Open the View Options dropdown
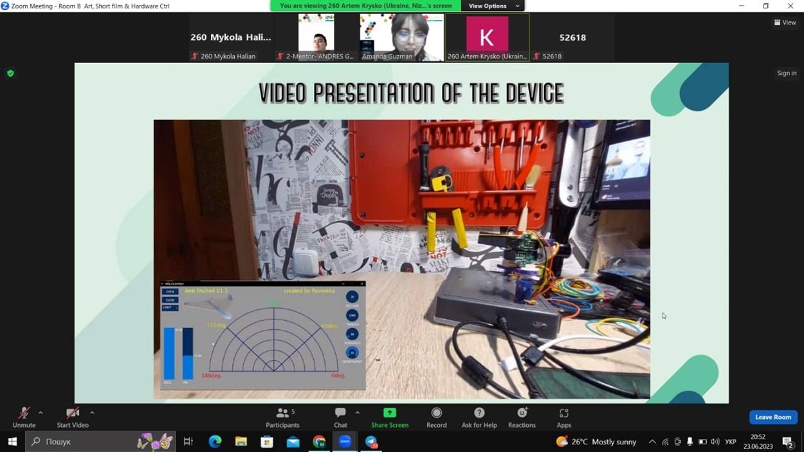 coord(493,6)
